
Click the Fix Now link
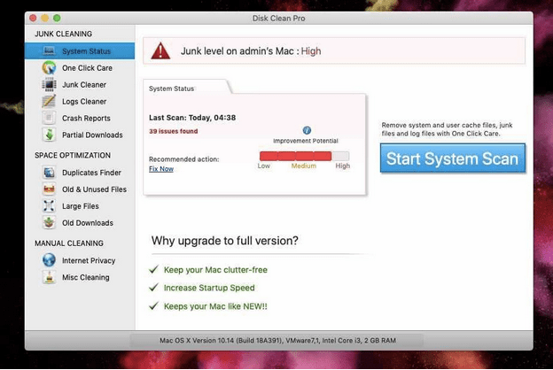pos(161,169)
